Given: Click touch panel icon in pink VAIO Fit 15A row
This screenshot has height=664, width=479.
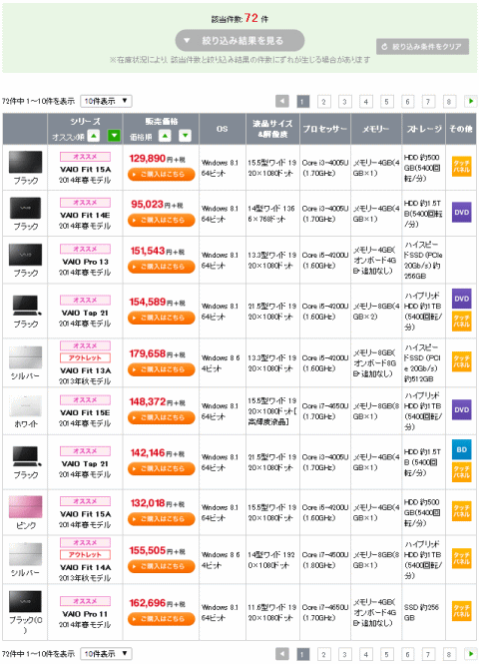Looking at the screenshot, I should (461, 511).
